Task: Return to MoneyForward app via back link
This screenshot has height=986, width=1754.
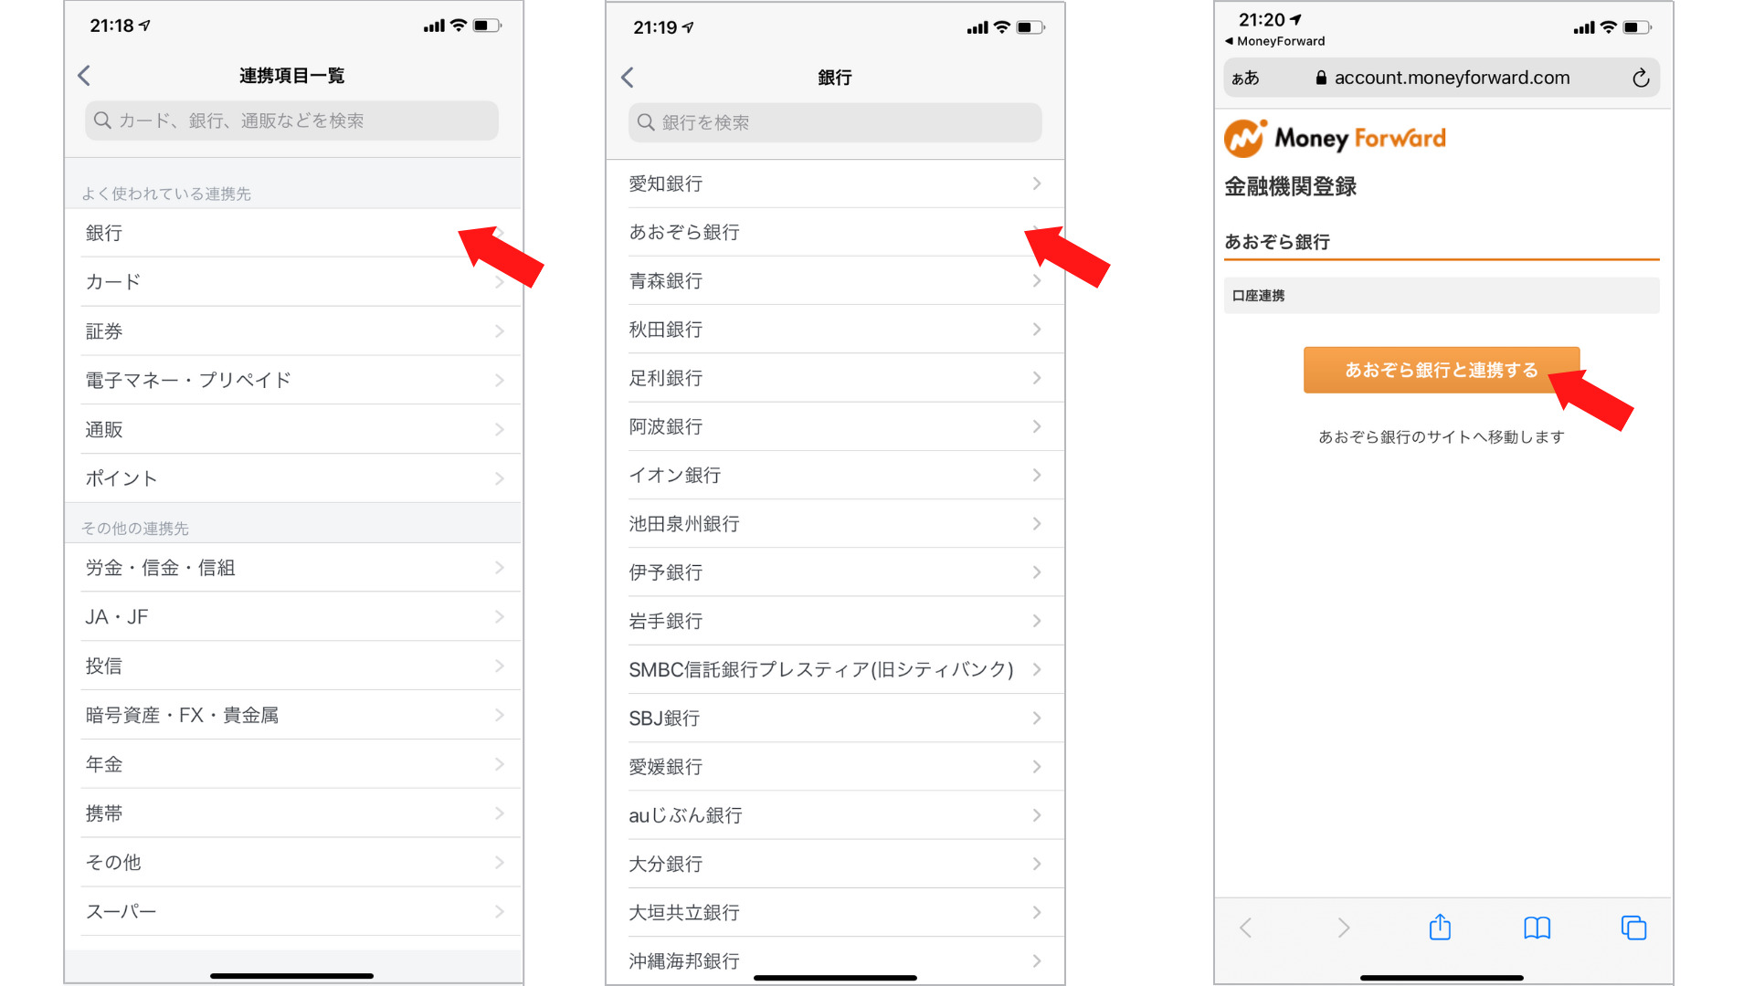Action: click(x=1275, y=41)
